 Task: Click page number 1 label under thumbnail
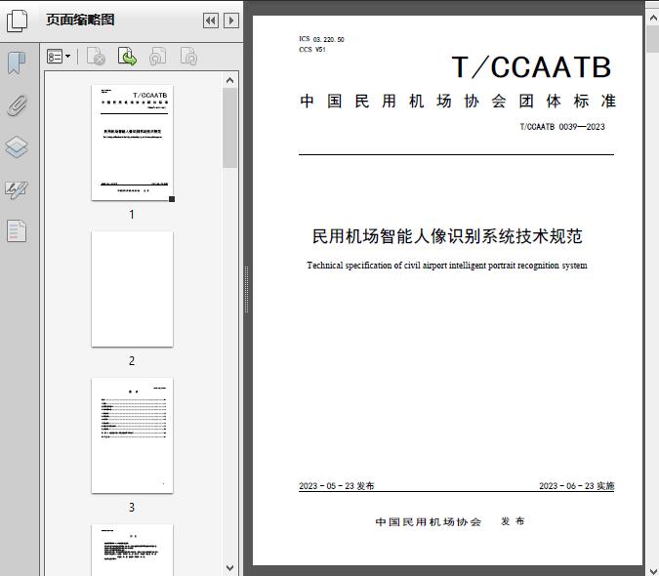[132, 214]
